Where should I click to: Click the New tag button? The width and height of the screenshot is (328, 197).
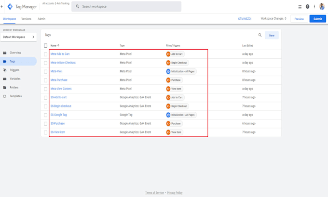272,35
